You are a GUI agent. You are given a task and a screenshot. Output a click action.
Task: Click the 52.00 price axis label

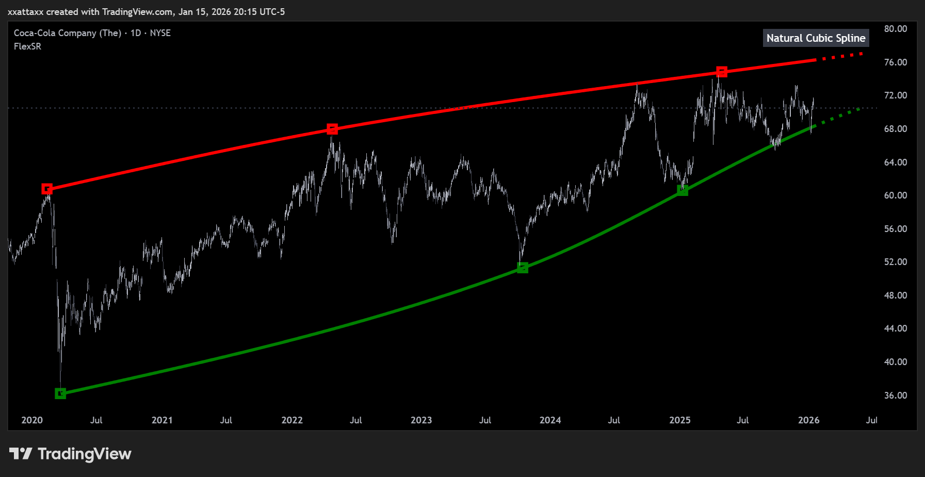pyautogui.click(x=895, y=262)
